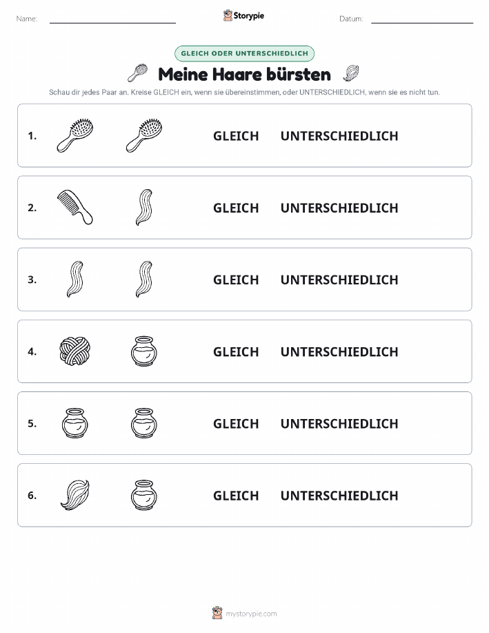Select the yarn ball picture in row 4

tap(75, 351)
